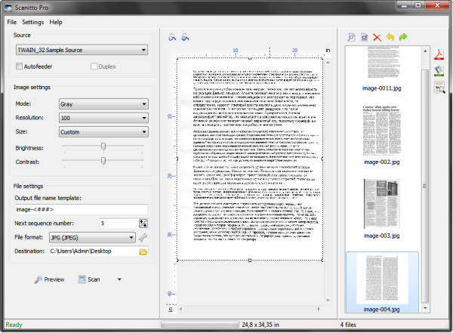Open the File format JPG dropdown
The width and height of the screenshot is (453, 333).
tap(94, 237)
